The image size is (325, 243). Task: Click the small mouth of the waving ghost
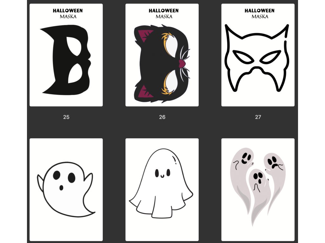[x=61, y=188]
